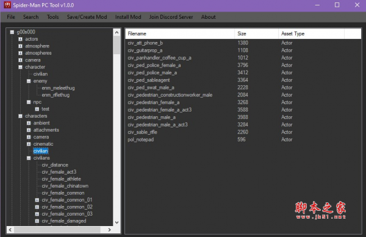Select the civ_guitarprop_a file row
Image resolution: width=366 pixels, height=237 pixels.
tap(243, 51)
